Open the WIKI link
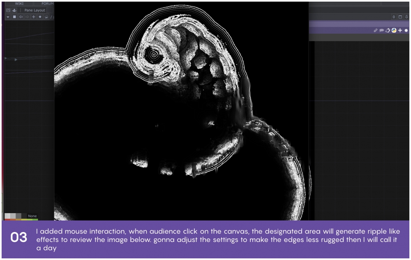 [19, 4]
